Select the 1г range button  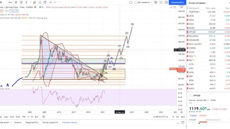pyautogui.click(x=28, y=117)
